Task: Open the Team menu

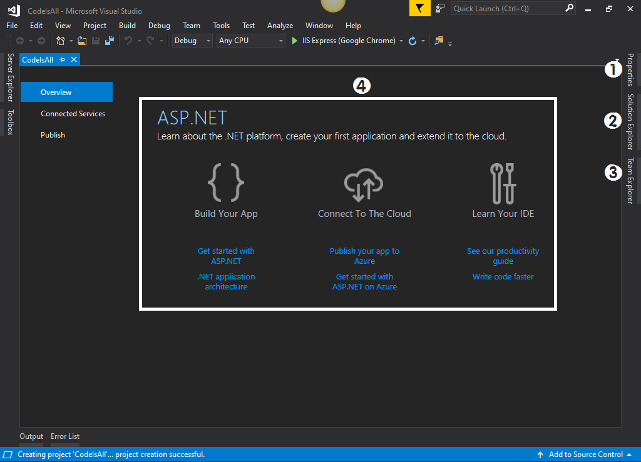Action: [x=192, y=25]
